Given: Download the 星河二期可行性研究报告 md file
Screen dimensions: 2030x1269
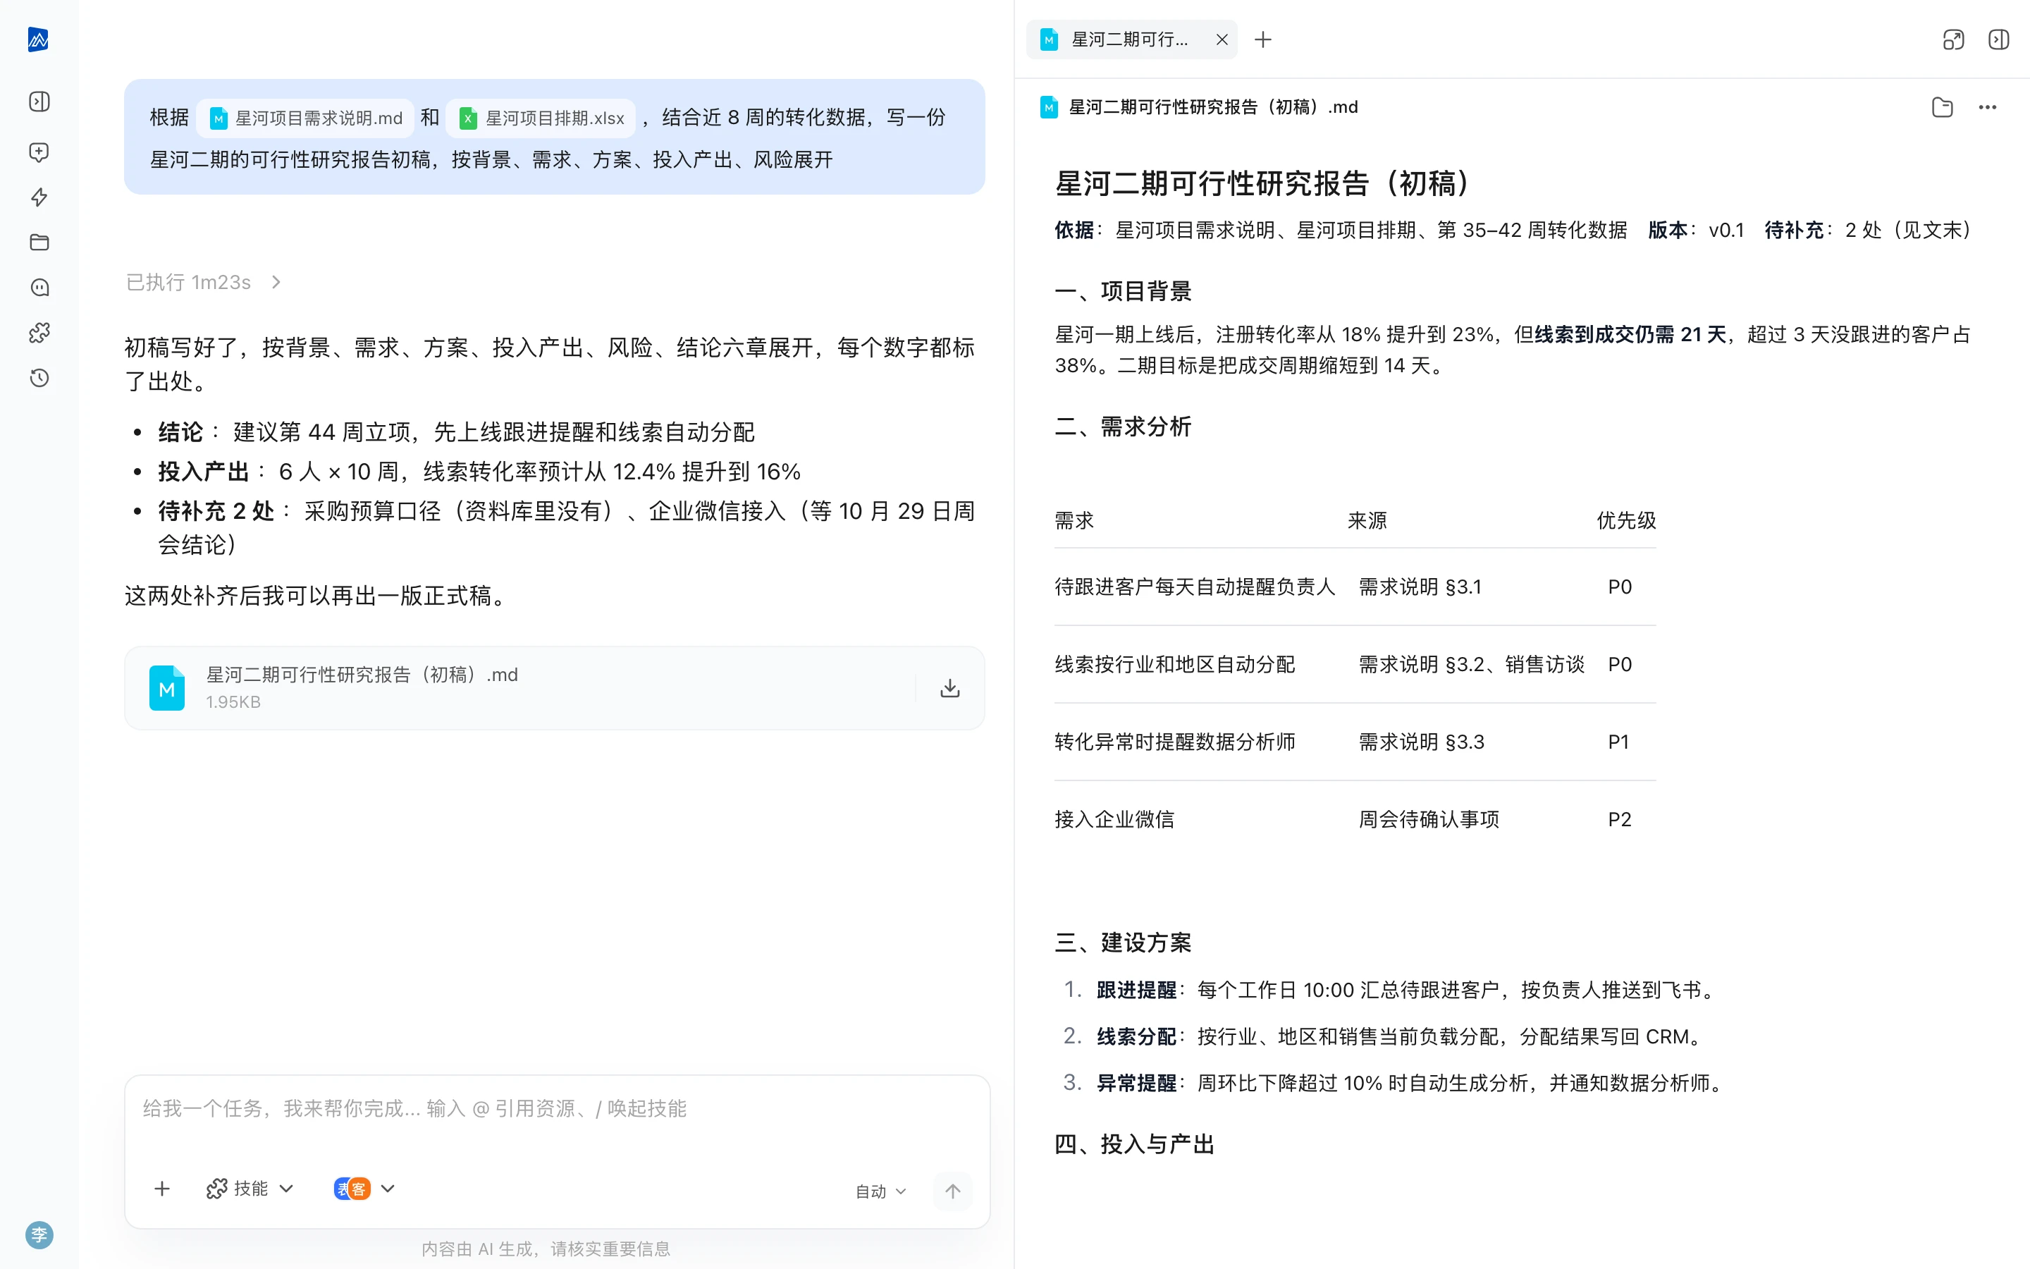Looking at the screenshot, I should pyautogui.click(x=949, y=688).
